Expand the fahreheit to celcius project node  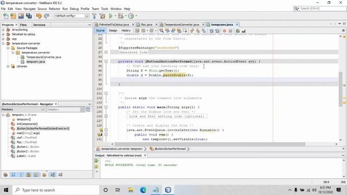point(3,34)
